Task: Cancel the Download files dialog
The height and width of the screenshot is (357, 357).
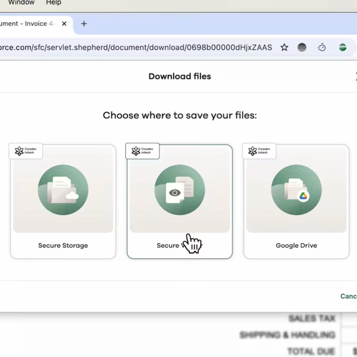Action: click(349, 296)
